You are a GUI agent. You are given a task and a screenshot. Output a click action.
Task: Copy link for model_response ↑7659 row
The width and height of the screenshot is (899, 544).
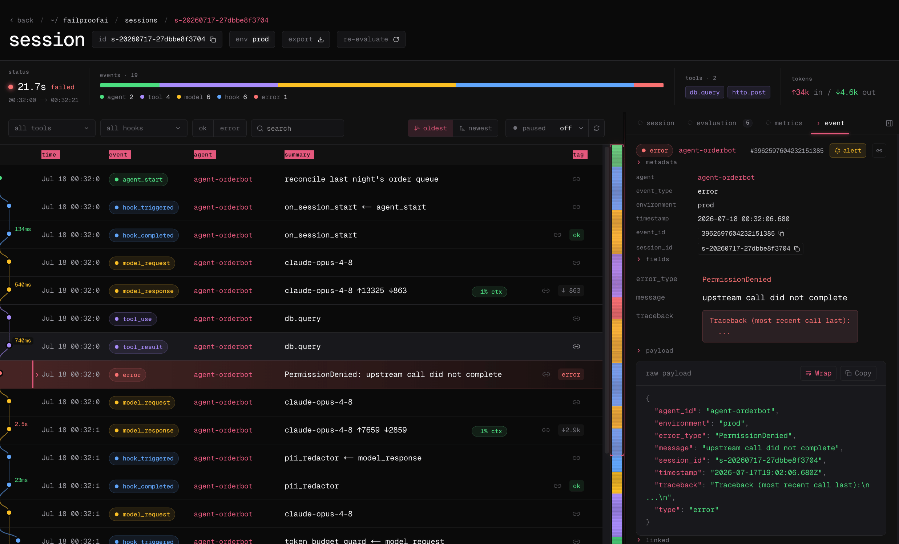pyautogui.click(x=546, y=430)
